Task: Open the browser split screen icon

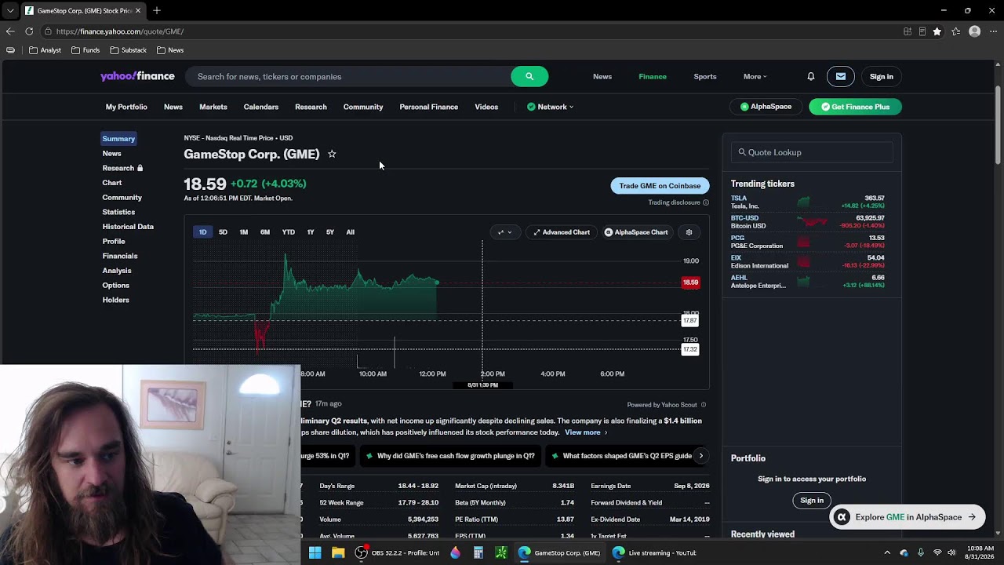Action: [908, 31]
